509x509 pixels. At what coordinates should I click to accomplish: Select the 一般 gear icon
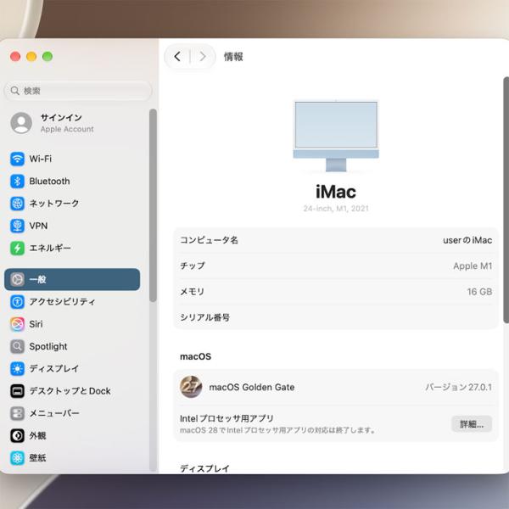(17, 279)
